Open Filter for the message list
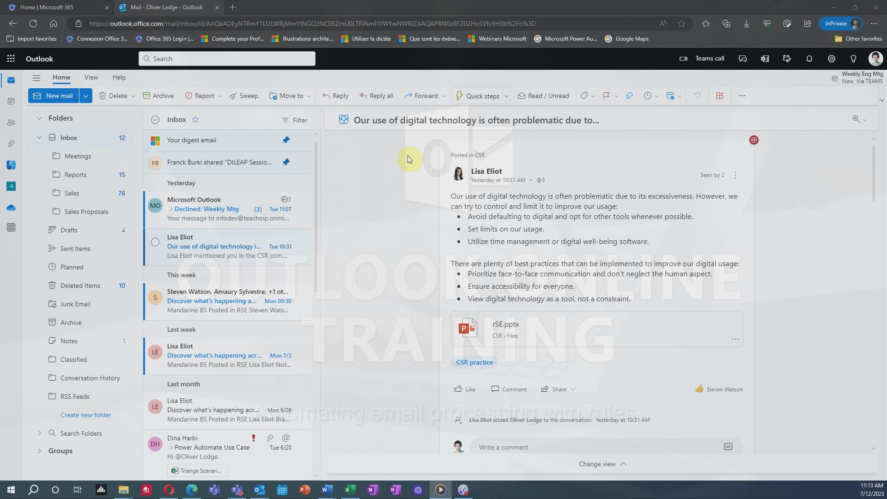 tap(294, 120)
